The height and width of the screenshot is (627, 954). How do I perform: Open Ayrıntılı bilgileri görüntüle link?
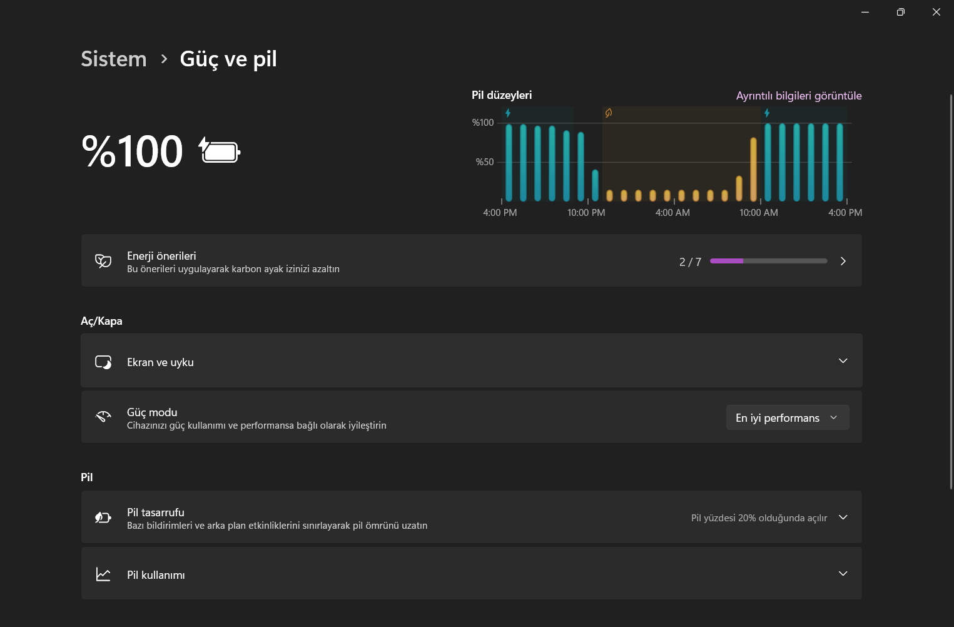[x=799, y=96]
